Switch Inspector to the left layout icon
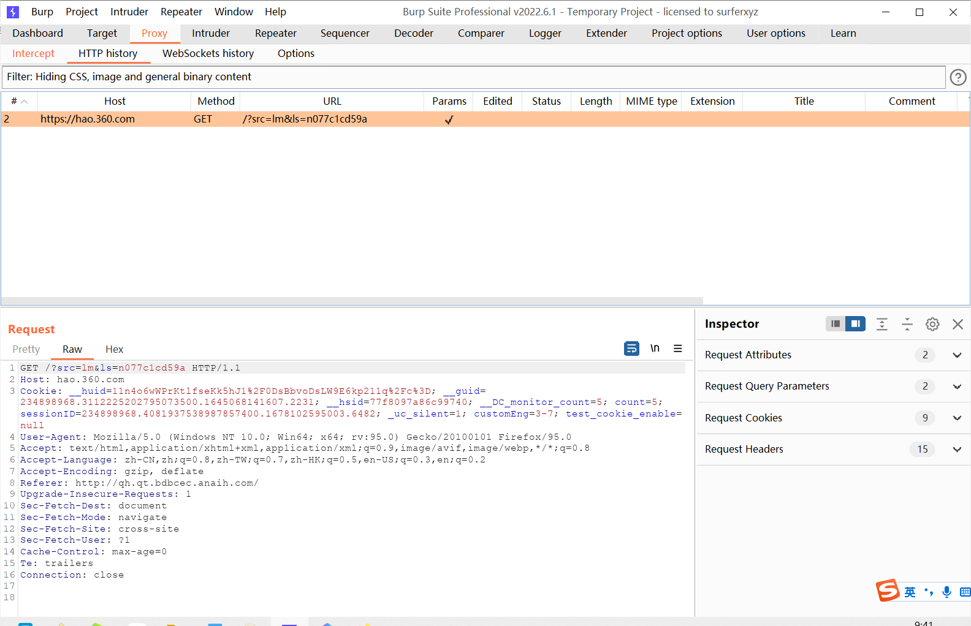 click(836, 324)
